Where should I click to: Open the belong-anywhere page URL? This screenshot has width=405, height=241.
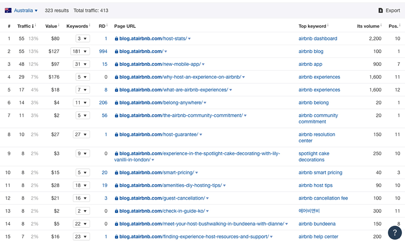161,102
